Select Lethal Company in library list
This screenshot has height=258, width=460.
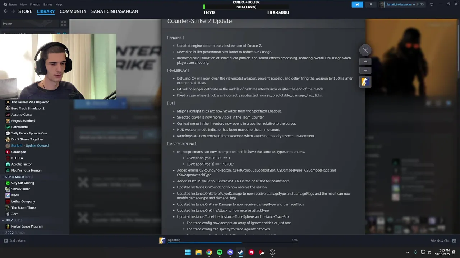coord(23,201)
